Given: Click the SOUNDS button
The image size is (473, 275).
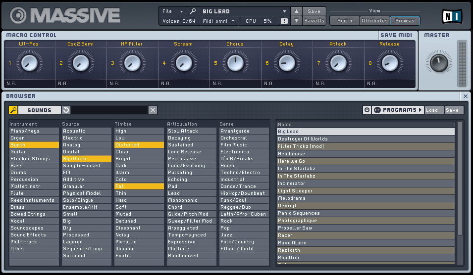Looking at the screenshot, I should (x=40, y=110).
